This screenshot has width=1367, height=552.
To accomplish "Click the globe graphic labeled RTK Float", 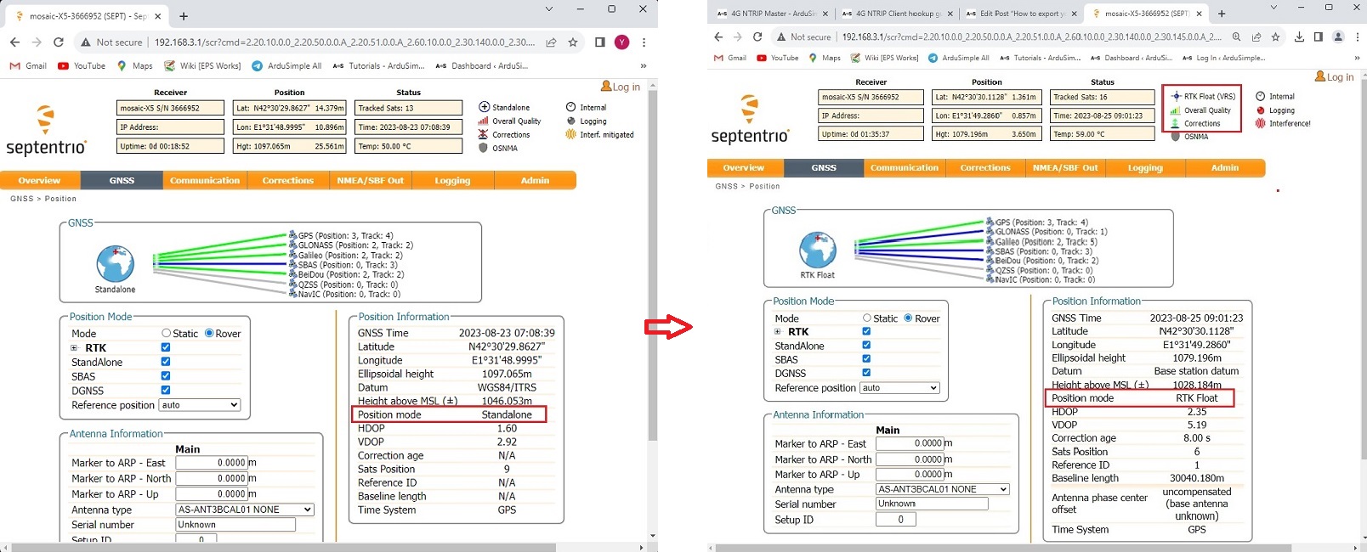I will click(817, 251).
